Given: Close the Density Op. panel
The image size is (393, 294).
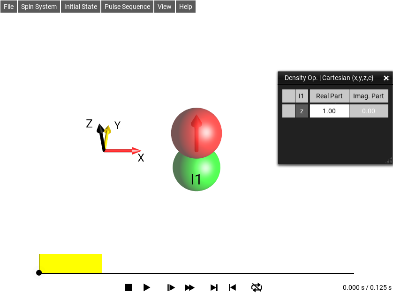Looking at the screenshot, I should point(386,78).
